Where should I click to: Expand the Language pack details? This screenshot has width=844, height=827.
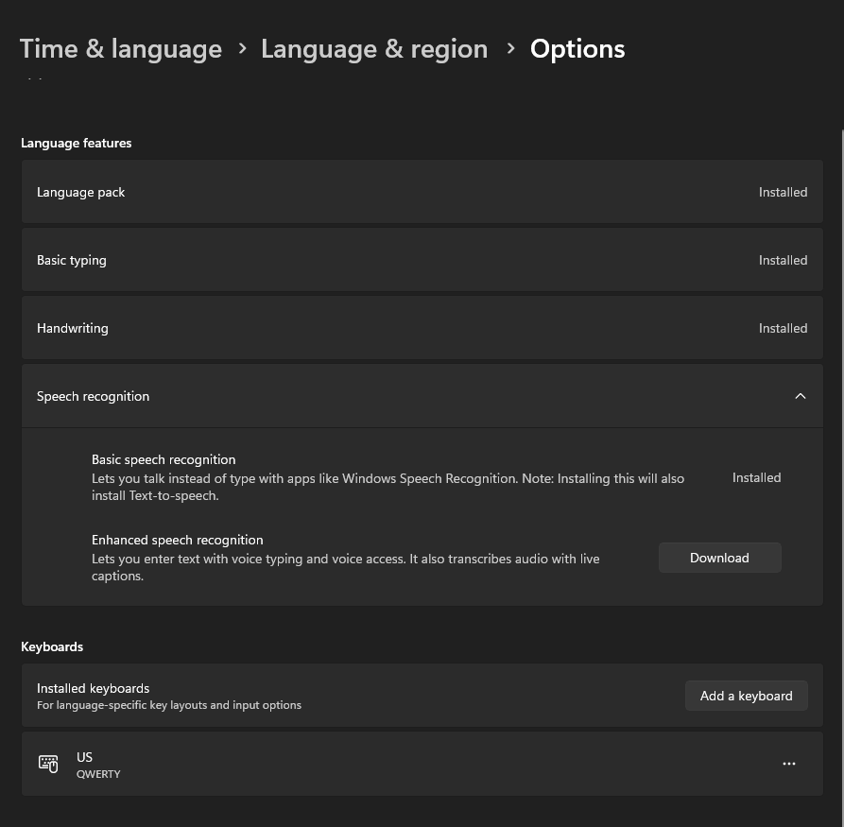coord(422,192)
